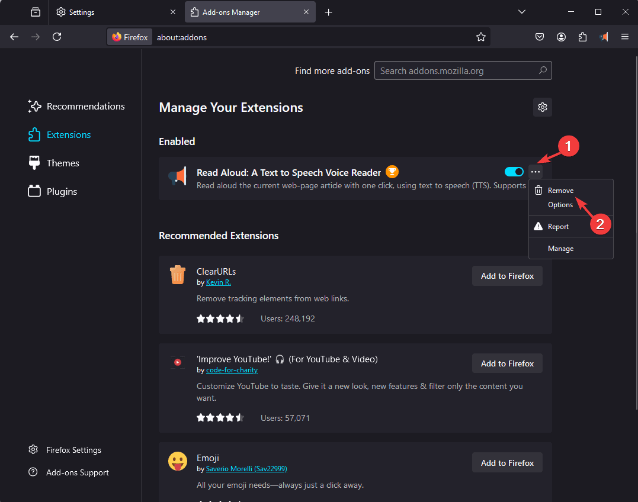The height and width of the screenshot is (502, 638).
Task: Select the Add-ons Manager tab
Action: 250,12
